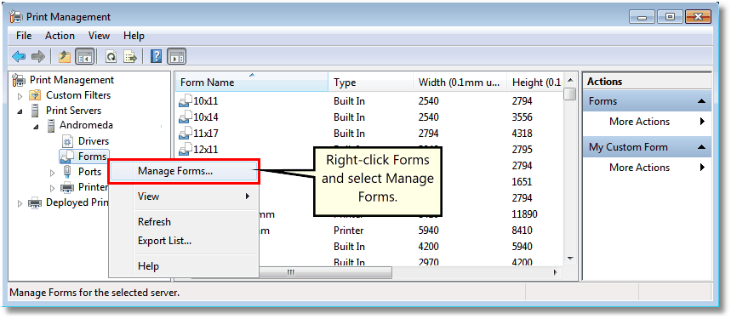Open the Action menu
The height and width of the screenshot is (319, 731).
(x=60, y=36)
